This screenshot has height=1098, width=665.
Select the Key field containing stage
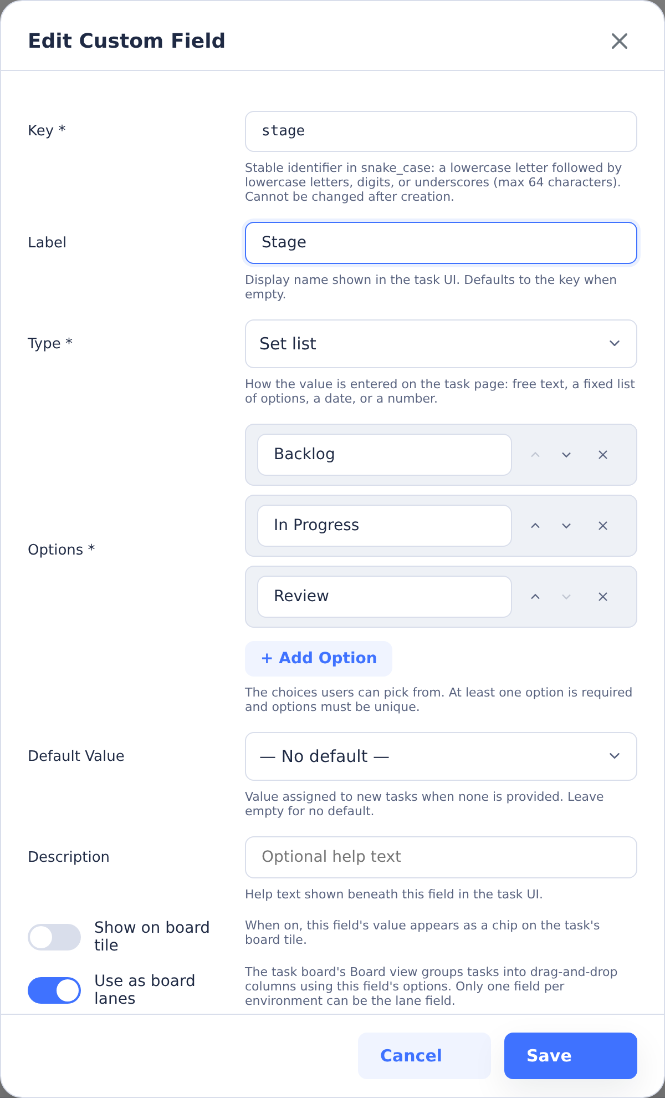pos(441,131)
